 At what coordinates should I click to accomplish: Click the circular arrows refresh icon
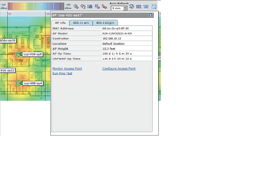point(131,7)
